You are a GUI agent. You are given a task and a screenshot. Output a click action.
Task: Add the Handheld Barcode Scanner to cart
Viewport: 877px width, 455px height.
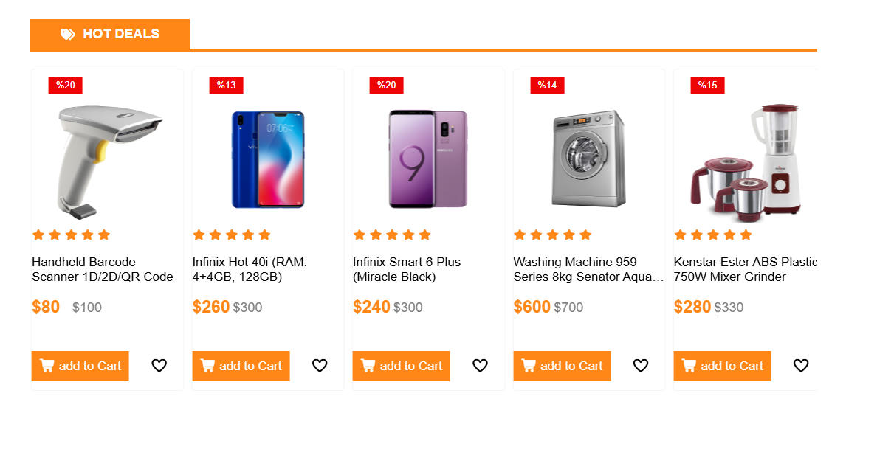pyautogui.click(x=80, y=366)
